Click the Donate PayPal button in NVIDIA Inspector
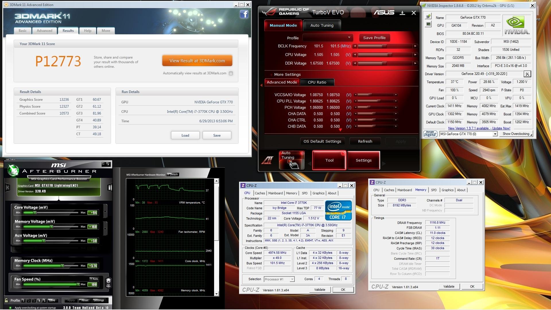551x310 pixels. pyautogui.click(x=430, y=134)
